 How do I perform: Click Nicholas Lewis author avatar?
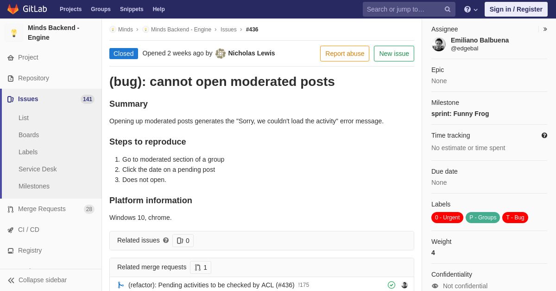coord(221,54)
